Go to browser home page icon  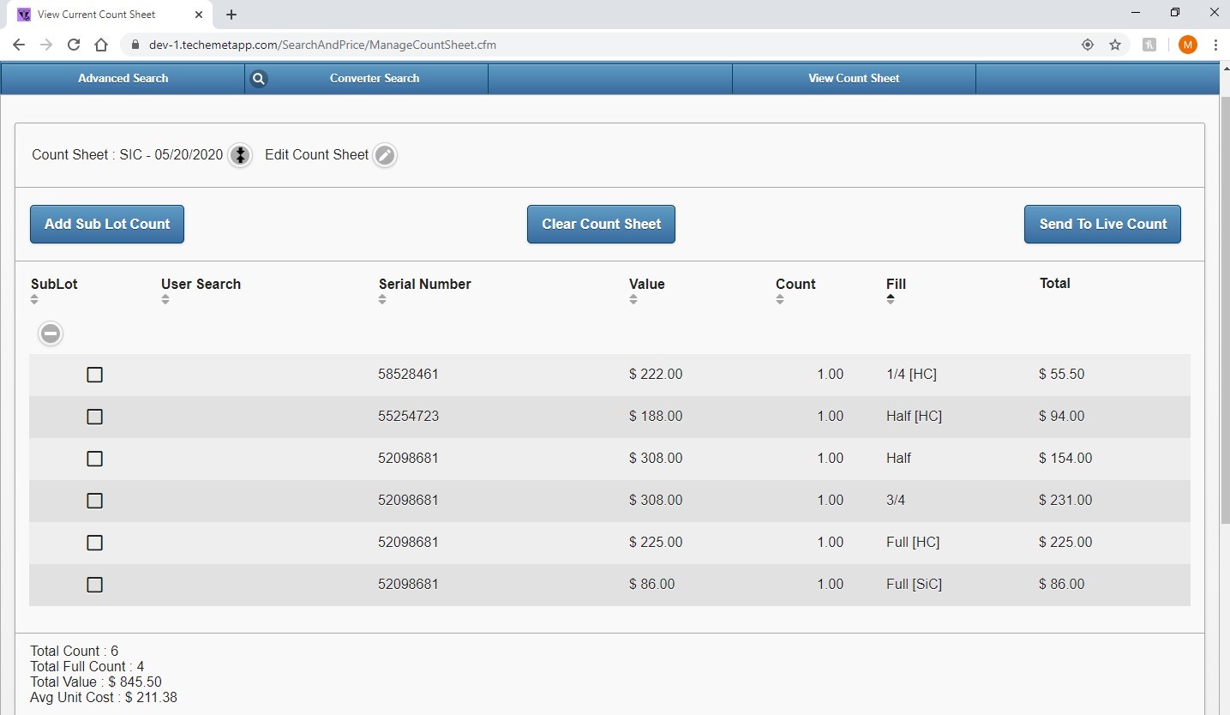(101, 45)
